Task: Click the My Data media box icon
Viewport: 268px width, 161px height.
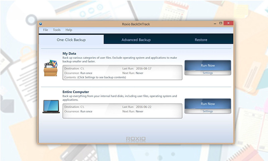Action: 51,68
